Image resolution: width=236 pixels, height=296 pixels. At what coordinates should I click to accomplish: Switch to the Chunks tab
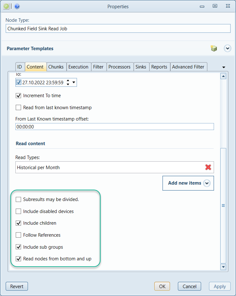(x=56, y=67)
